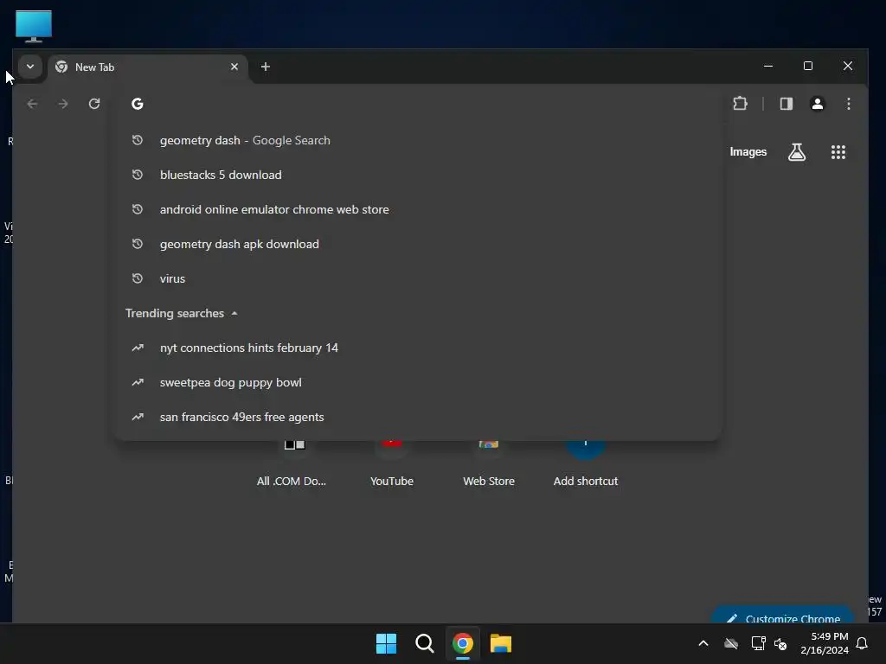Go forward using the forward arrow
The width and height of the screenshot is (886, 664).
click(x=63, y=104)
